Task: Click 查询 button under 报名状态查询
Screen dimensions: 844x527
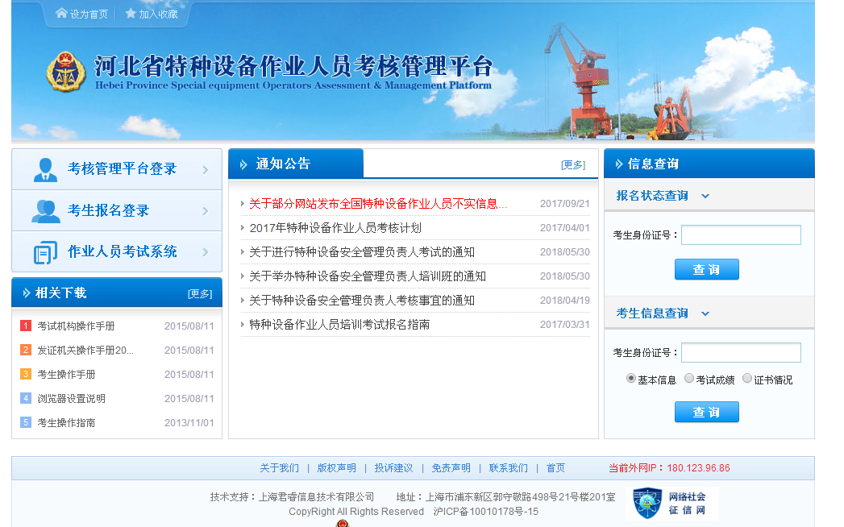Action: click(706, 270)
